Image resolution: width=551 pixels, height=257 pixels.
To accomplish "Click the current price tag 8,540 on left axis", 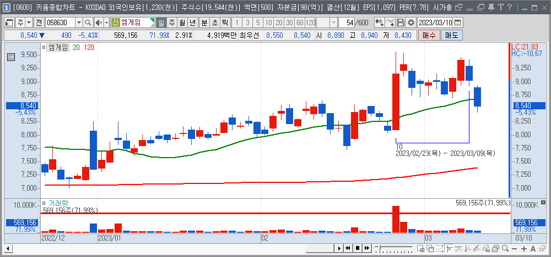I will click(x=21, y=105).
